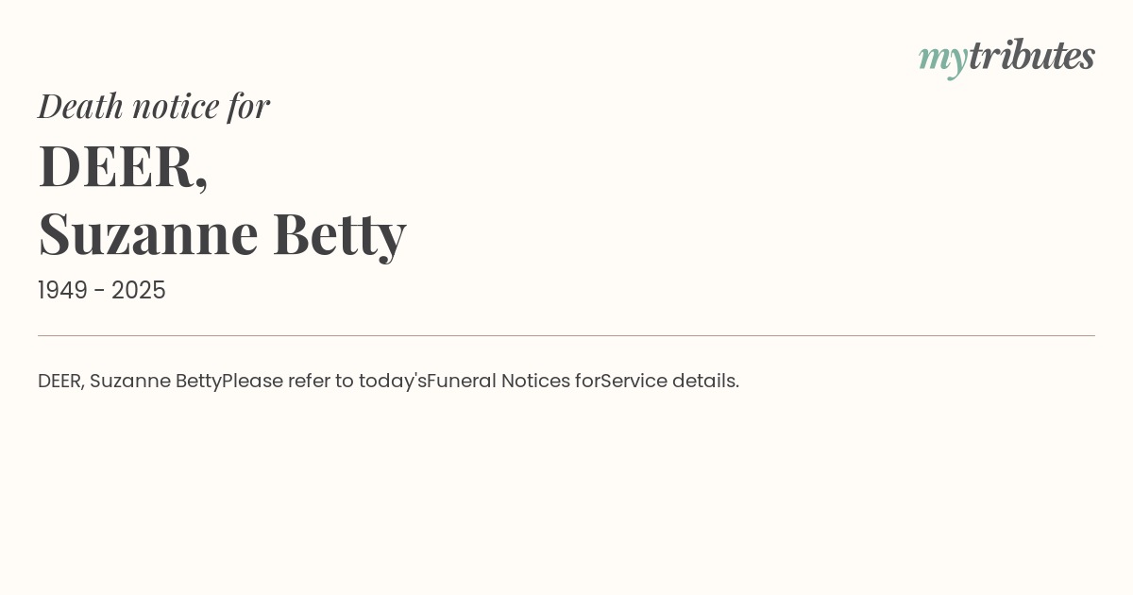Click the large "Suzanne" first name heading

(x=148, y=233)
